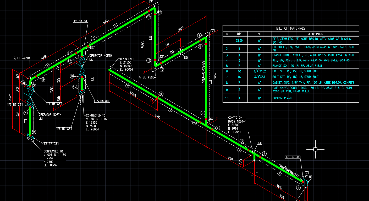This screenshot has width=369, height=201.
Task: Click the DESCRIPTION column header
Action: (x=315, y=34)
